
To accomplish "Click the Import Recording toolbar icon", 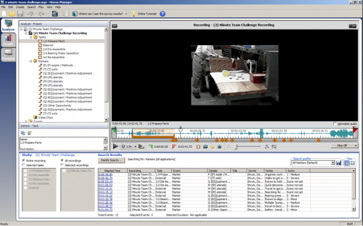I will [x=54, y=14].
